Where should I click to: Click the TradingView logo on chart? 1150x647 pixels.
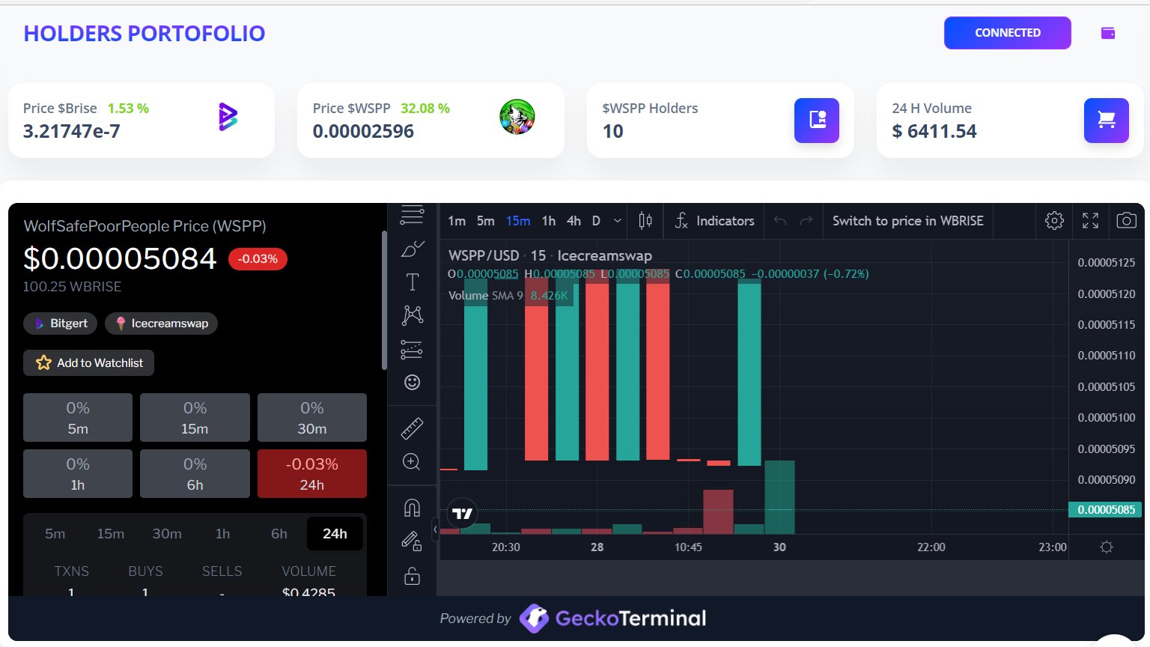[463, 514]
